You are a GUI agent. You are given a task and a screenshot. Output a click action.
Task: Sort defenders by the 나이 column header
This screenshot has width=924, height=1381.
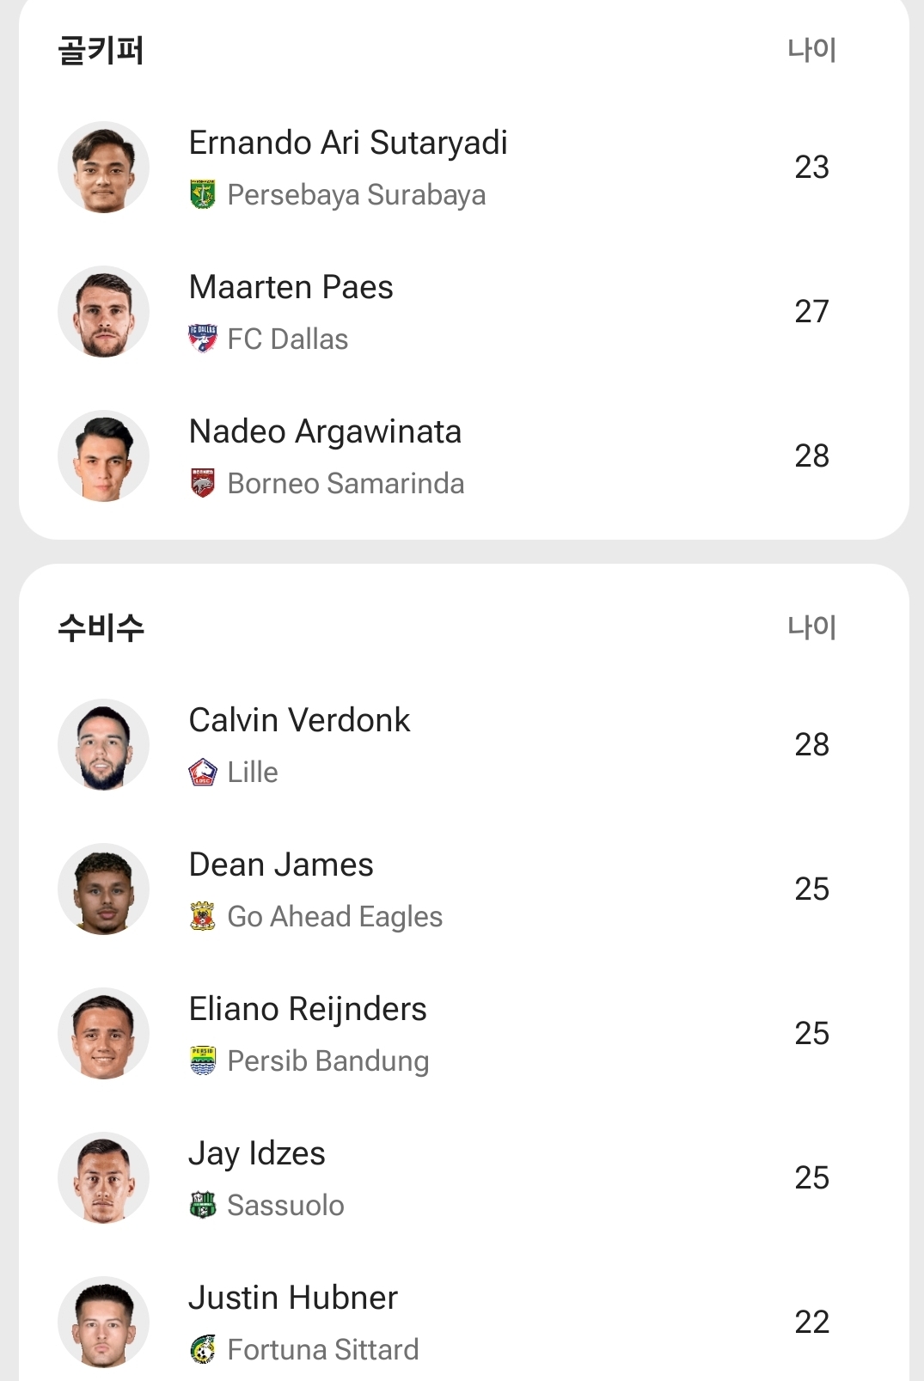pyautogui.click(x=811, y=627)
